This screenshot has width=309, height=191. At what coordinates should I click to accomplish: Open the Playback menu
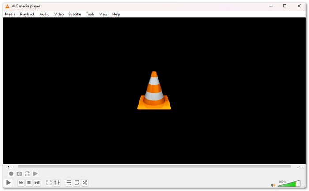[27, 14]
